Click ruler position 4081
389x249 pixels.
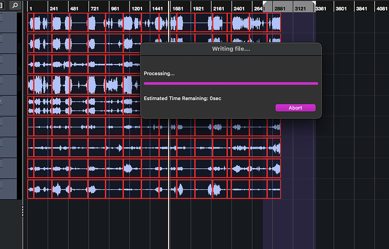tap(382, 8)
